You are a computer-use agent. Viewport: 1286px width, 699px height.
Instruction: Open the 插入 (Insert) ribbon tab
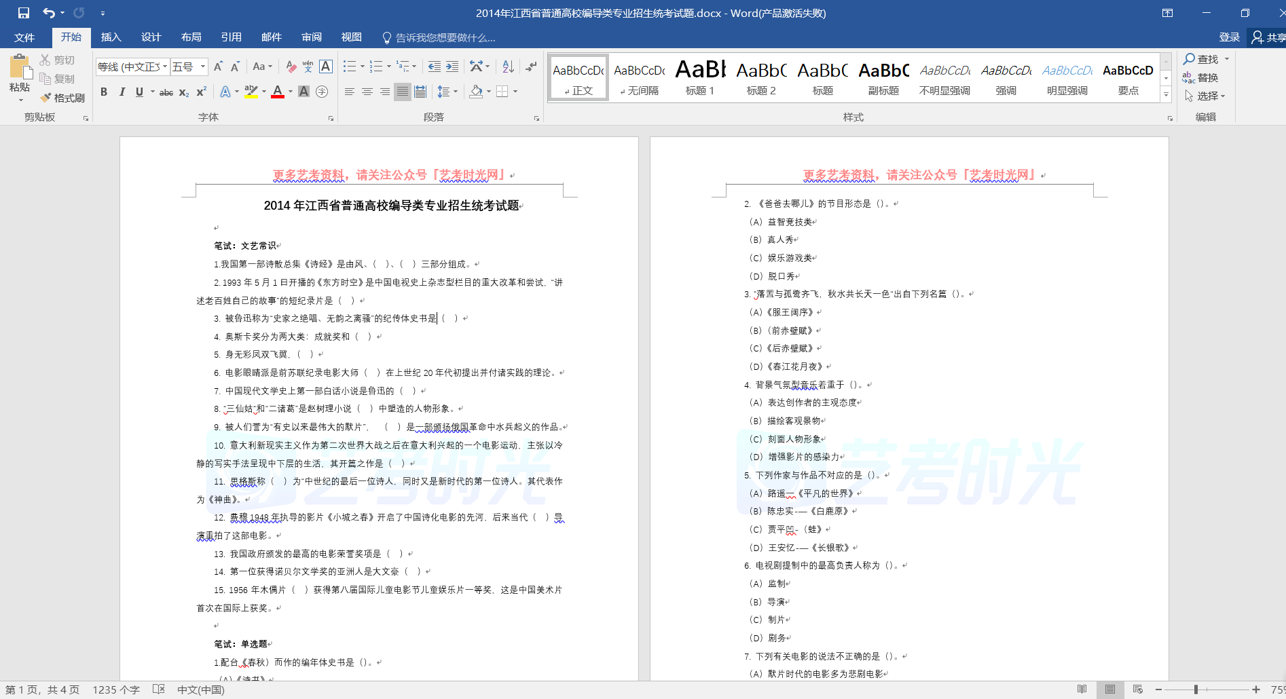(x=111, y=37)
